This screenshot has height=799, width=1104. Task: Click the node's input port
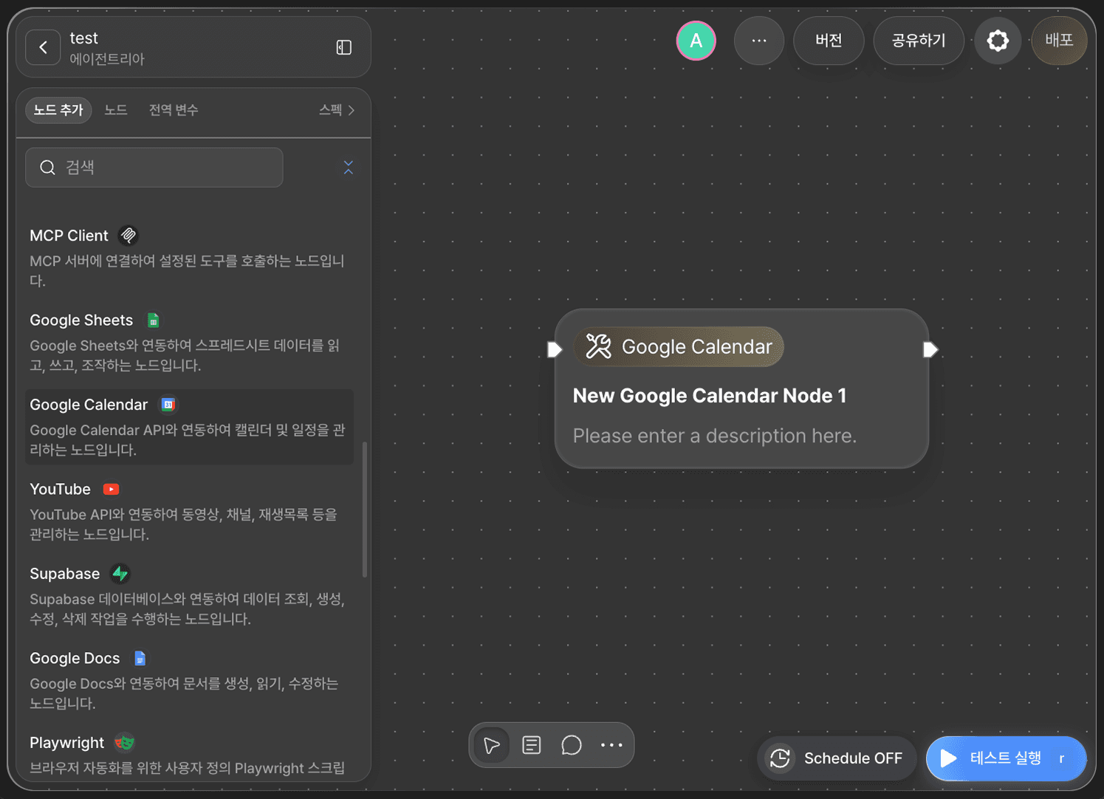555,350
